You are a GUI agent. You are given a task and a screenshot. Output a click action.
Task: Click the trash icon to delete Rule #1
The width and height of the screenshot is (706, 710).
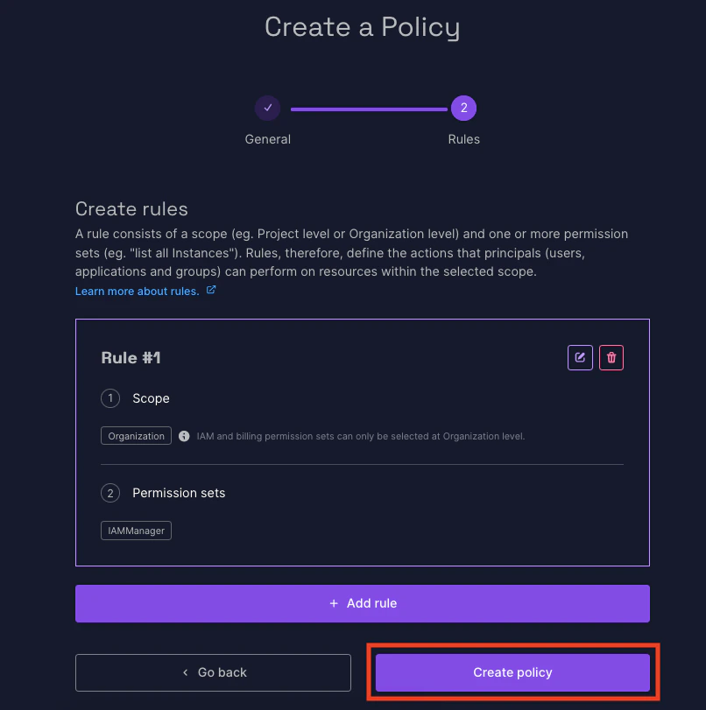pos(611,357)
